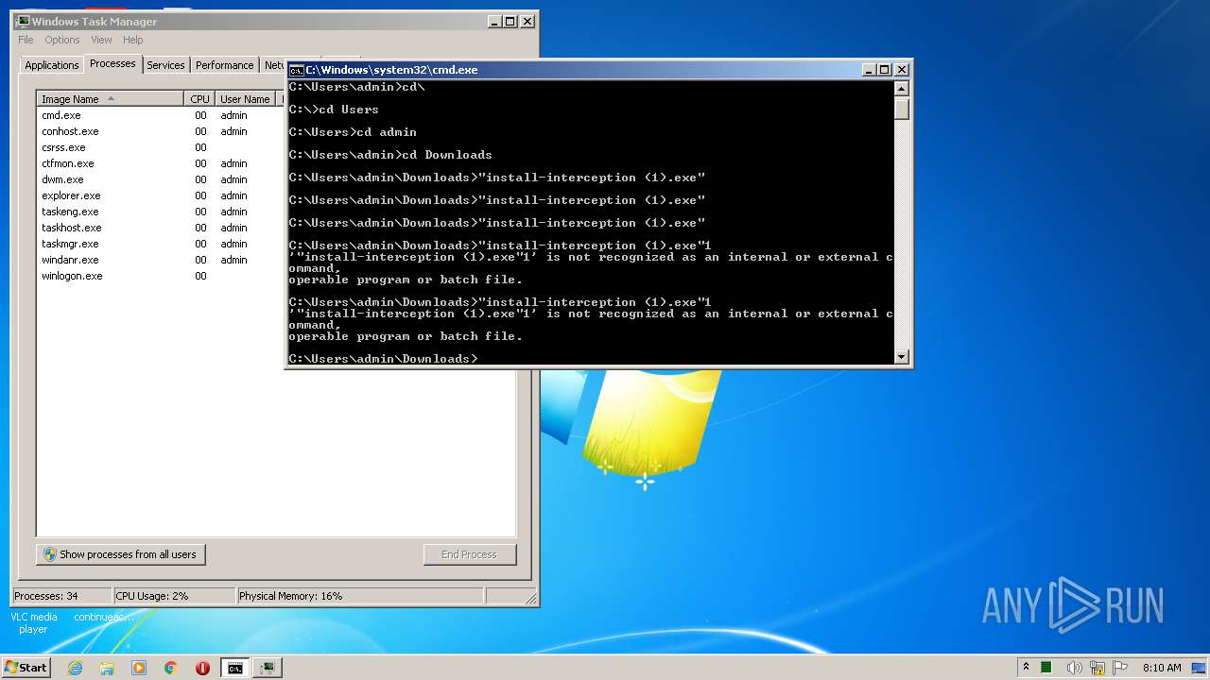This screenshot has width=1210, height=680.
Task: Select ctfmon.exe process row
Action: (x=161, y=163)
